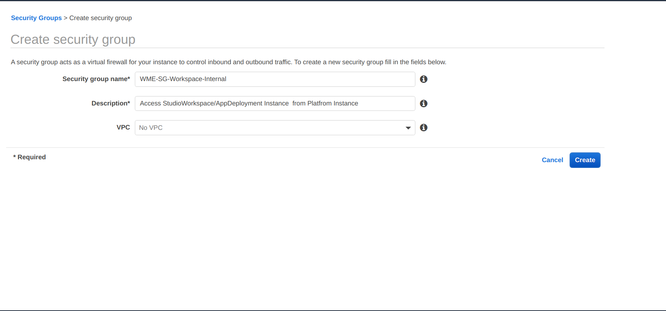Expand the VPC dropdown using its arrow
This screenshot has width=666, height=311.
pyautogui.click(x=408, y=128)
